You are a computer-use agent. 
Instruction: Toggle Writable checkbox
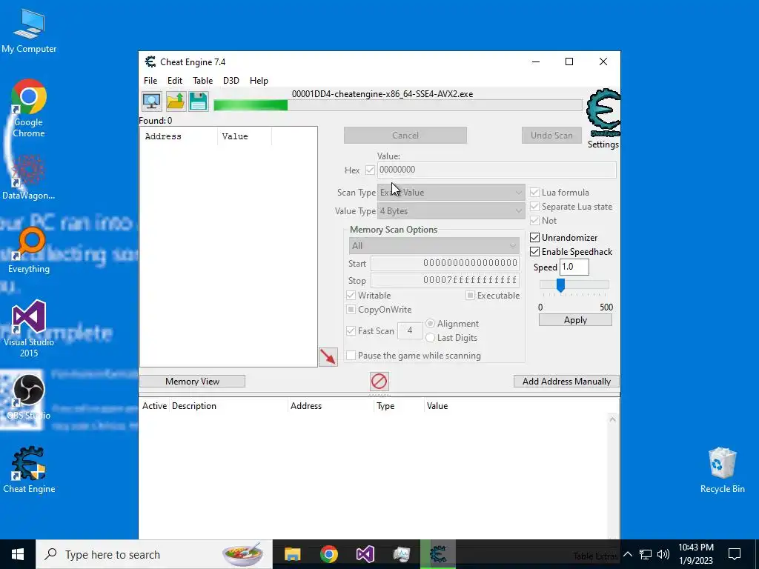351,295
